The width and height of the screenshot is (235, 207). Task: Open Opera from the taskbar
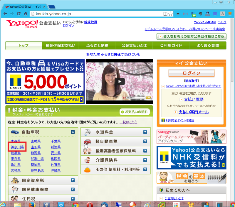click(90, 204)
